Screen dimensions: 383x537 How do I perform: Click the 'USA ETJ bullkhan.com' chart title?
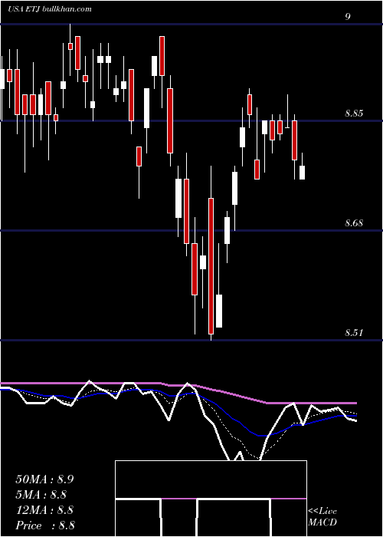pos(50,9)
